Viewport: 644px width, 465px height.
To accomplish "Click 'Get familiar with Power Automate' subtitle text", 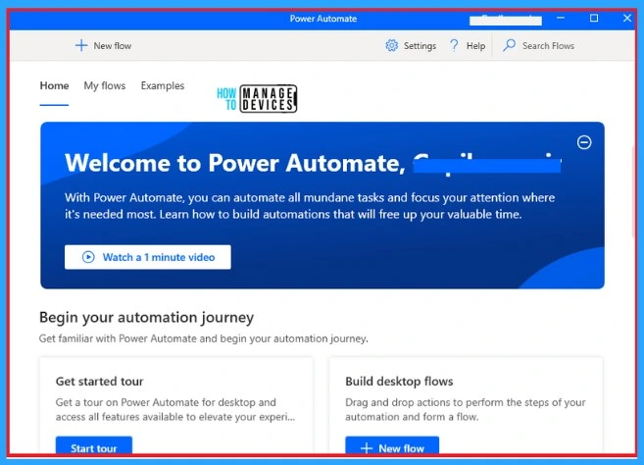I will 204,338.
